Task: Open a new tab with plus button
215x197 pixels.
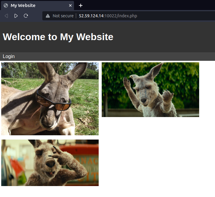Action: [x=81, y=5]
